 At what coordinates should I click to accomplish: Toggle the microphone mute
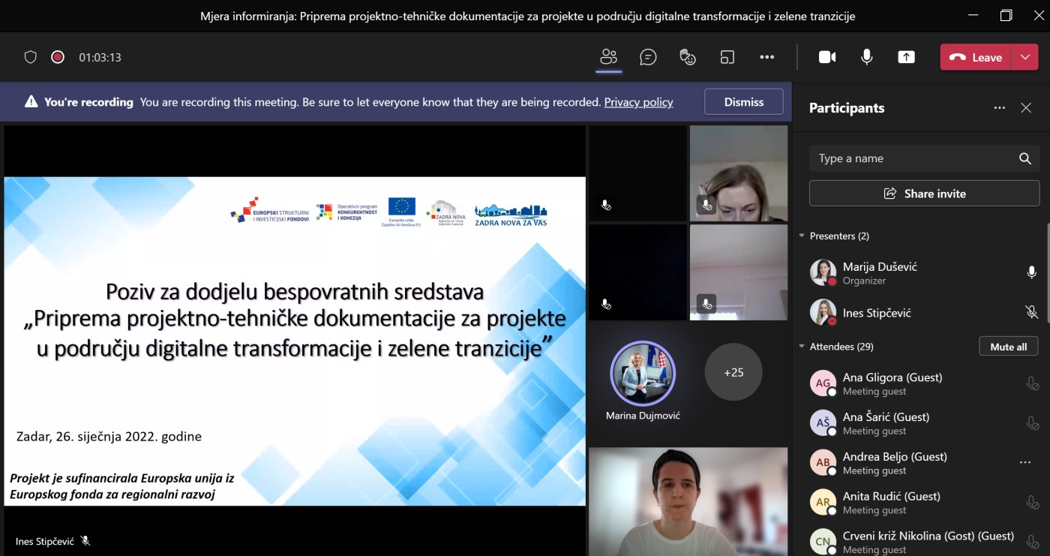coord(867,57)
